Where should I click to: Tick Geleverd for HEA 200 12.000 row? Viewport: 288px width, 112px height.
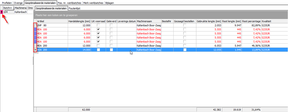111,46
